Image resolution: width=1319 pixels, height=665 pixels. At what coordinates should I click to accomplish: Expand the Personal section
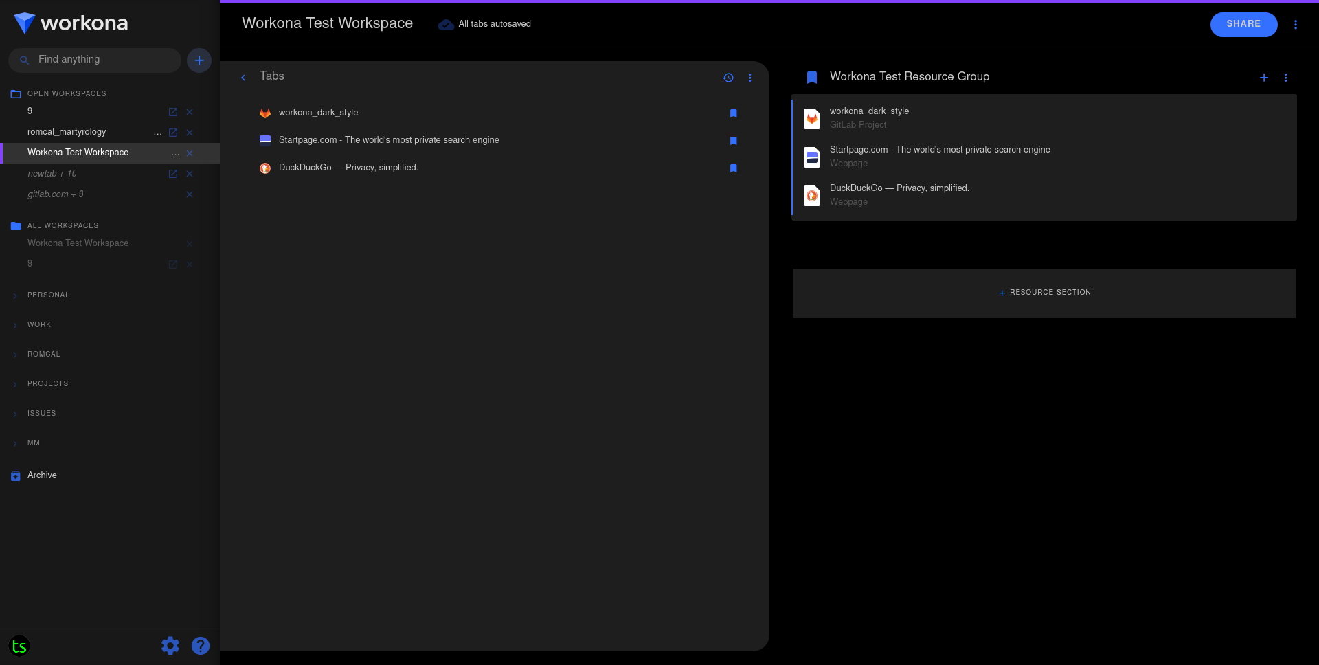tap(15, 296)
